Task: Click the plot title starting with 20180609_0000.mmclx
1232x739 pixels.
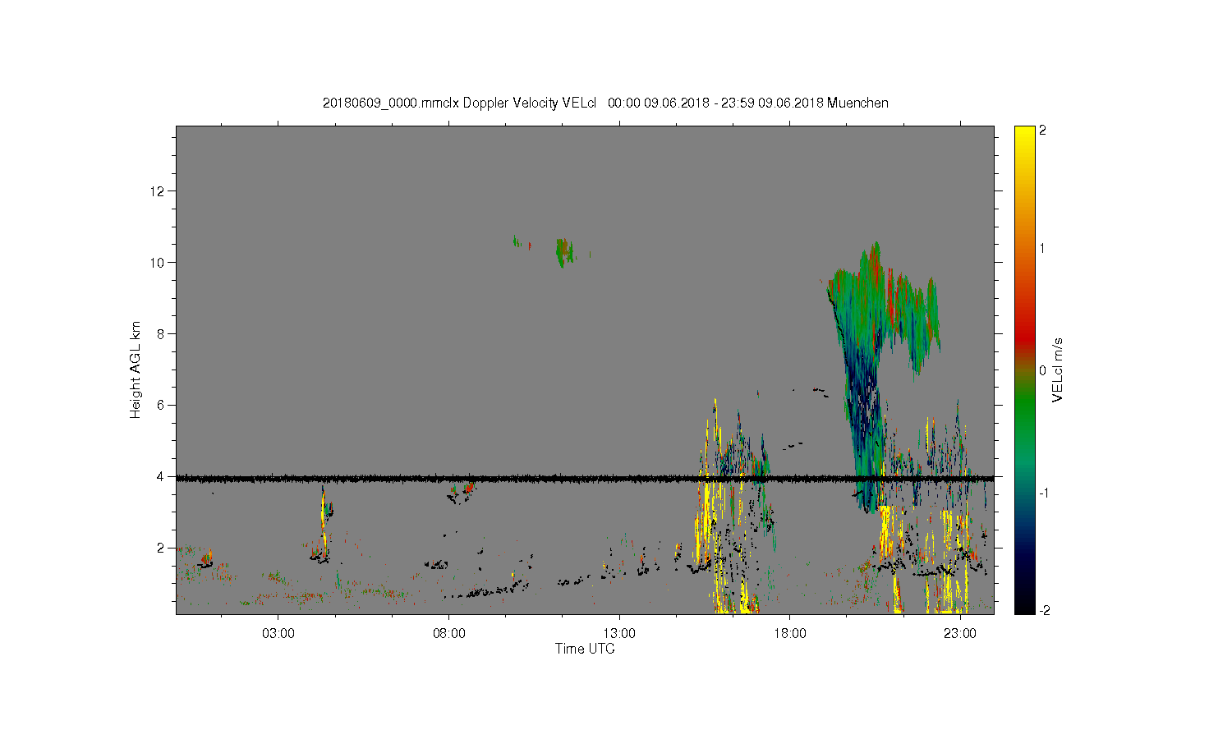Action: 605,103
